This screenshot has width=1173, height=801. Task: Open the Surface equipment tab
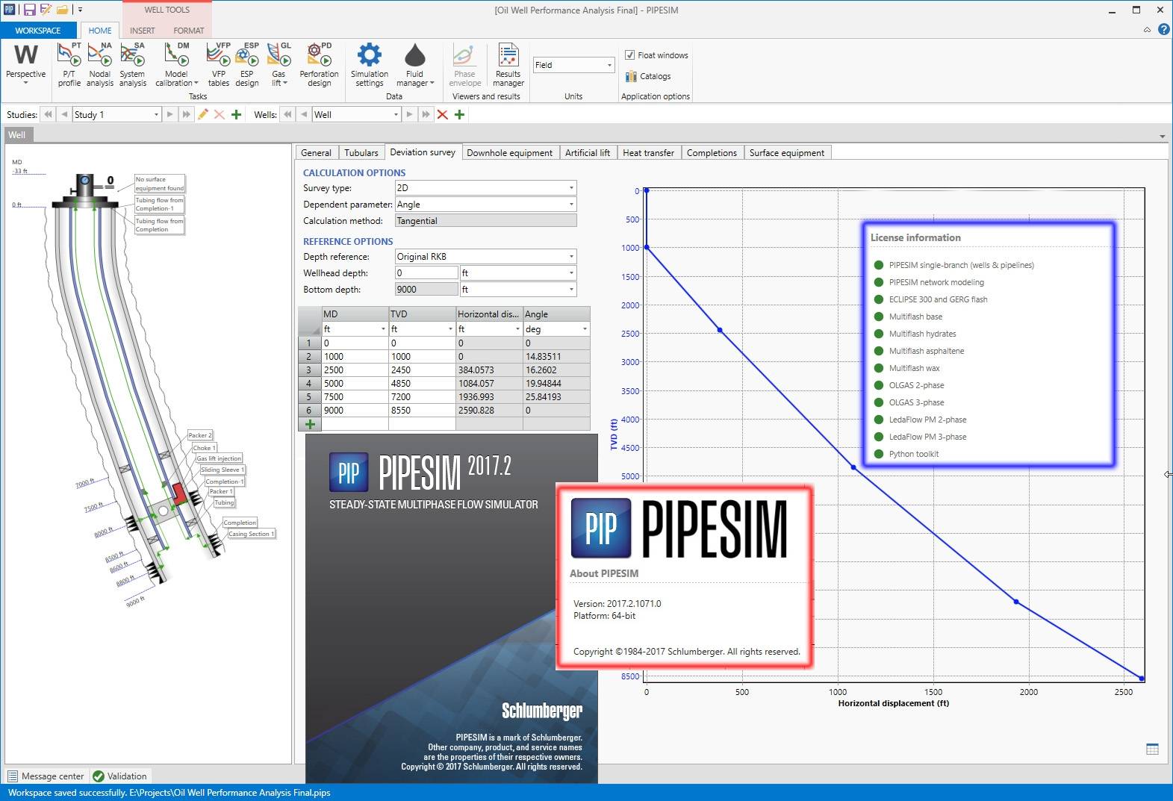pos(787,152)
